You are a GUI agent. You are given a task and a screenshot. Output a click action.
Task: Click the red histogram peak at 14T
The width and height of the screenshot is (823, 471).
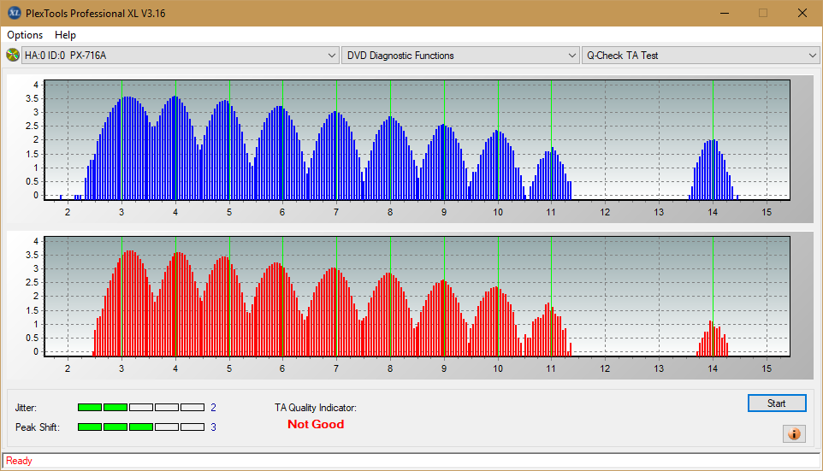point(713,339)
